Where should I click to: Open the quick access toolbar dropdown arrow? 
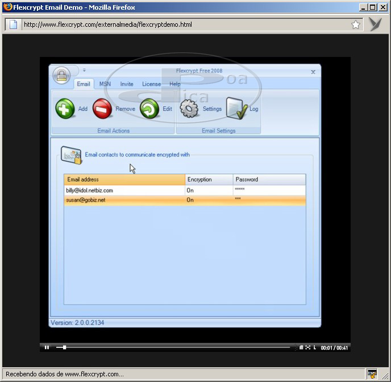pos(84,71)
